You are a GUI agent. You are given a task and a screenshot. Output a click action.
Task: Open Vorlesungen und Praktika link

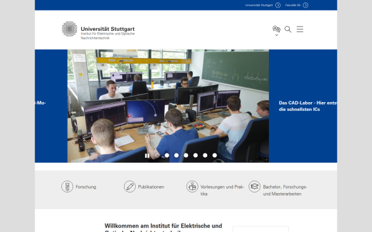pos(222,191)
